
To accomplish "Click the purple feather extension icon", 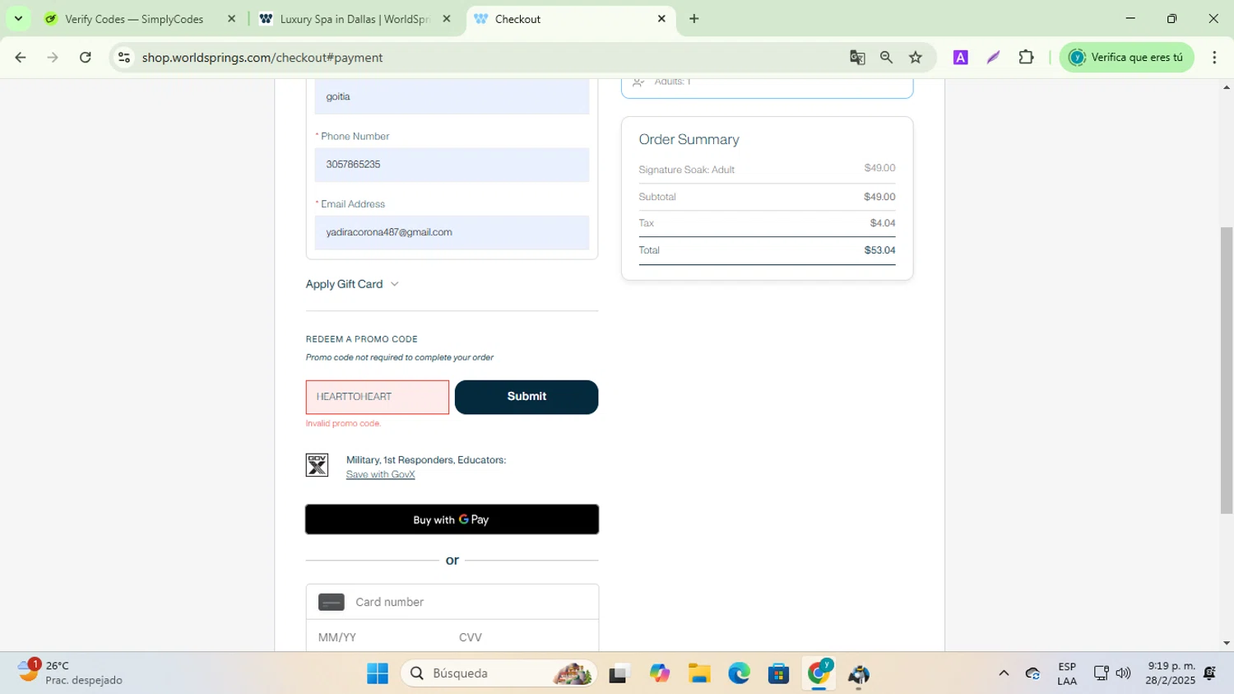I will (993, 58).
